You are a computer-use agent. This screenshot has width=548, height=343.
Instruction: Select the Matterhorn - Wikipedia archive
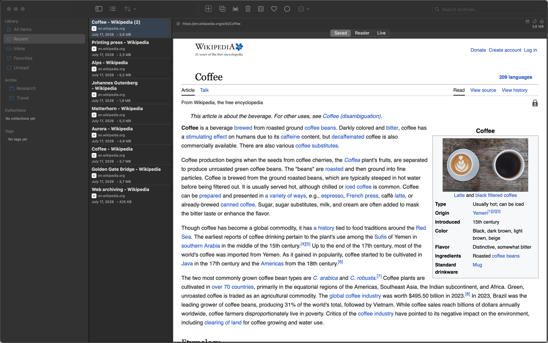130,114
